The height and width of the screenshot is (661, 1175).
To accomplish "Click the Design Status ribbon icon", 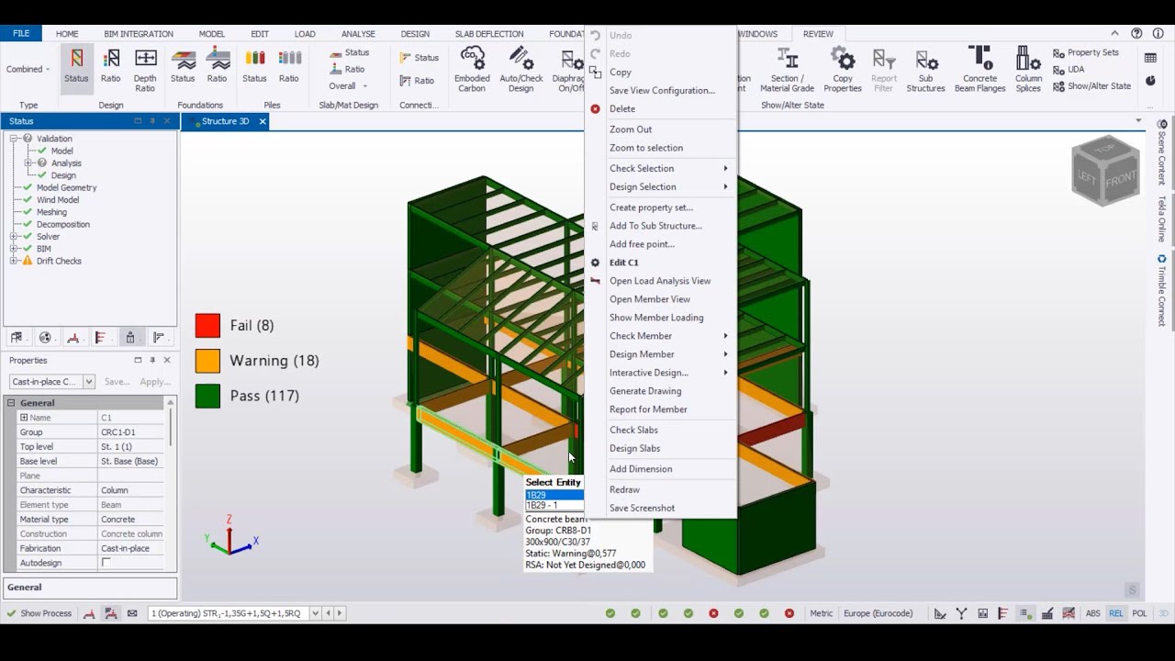I will coord(76,68).
